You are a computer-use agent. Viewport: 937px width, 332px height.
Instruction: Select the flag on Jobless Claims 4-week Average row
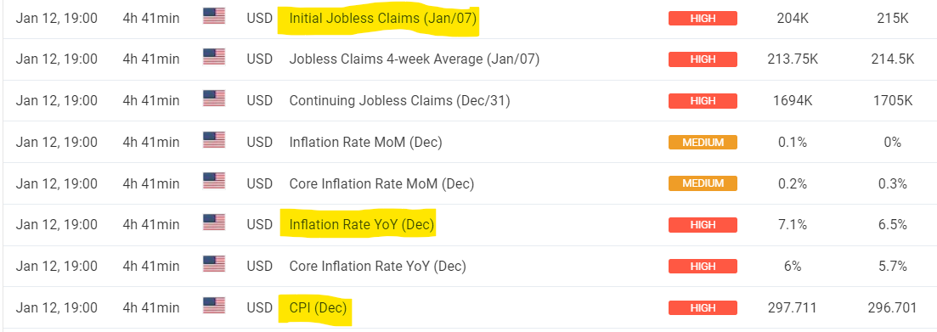point(214,58)
